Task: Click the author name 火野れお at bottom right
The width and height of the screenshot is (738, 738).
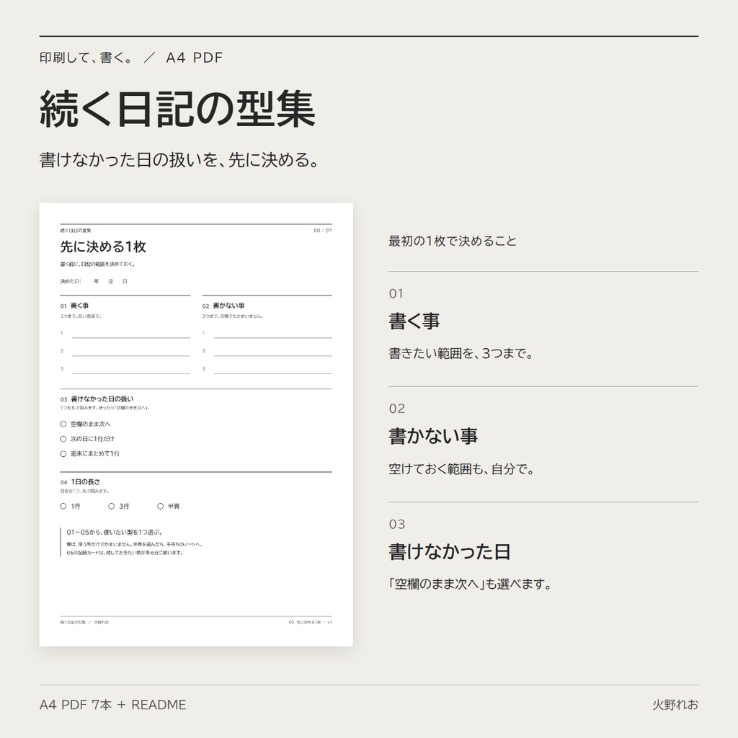Action: [x=675, y=705]
